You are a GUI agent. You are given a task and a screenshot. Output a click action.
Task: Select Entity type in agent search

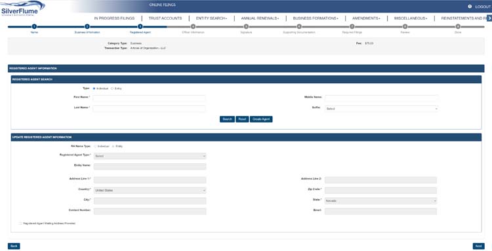pos(112,88)
